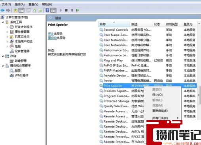This screenshot has width=201, height=145.
Task: Click the Refresh toolbar icon
Action: (x=34, y=10)
